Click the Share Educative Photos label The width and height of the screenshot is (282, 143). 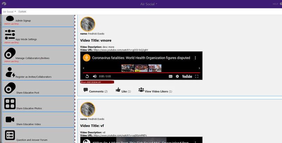point(29,108)
